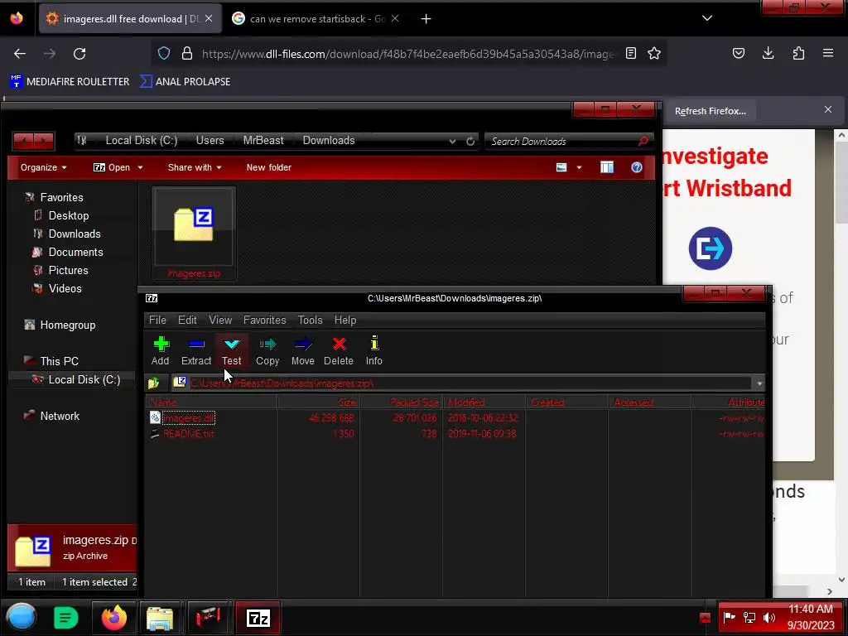The width and height of the screenshot is (848, 636).
Task: Expand the Explorer address bar history dropdown
Action: click(x=452, y=141)
